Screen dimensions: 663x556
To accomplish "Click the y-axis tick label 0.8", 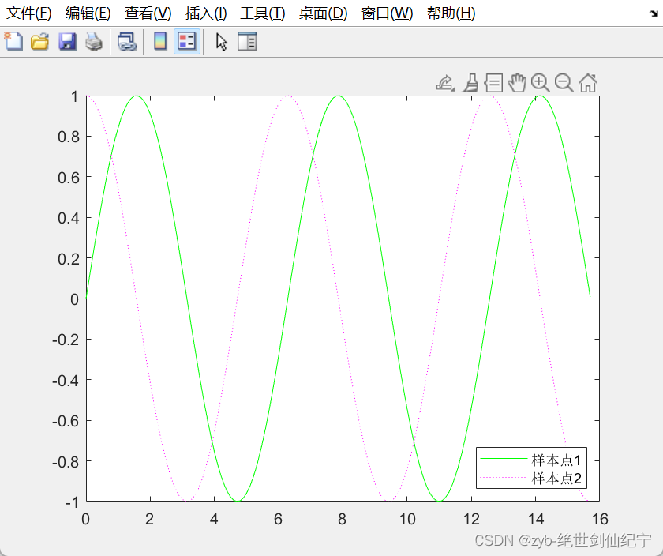I will click(x=69, y=137).
